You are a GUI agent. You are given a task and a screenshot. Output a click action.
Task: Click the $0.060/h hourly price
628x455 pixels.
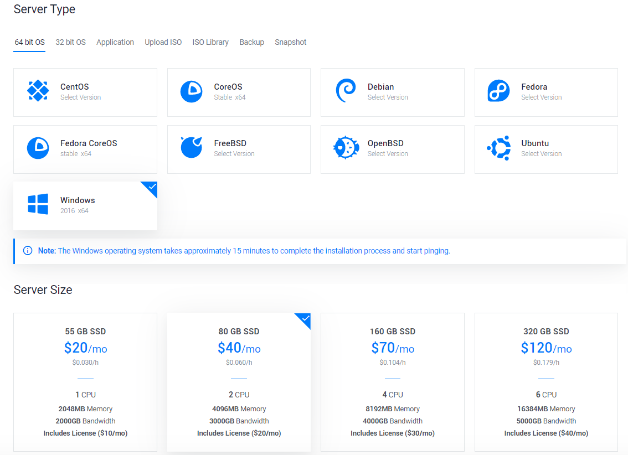tap(239, 363)
